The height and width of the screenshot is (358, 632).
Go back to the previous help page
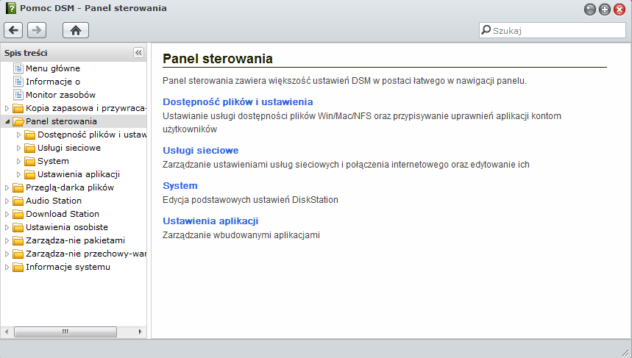[x=13, y=30]
